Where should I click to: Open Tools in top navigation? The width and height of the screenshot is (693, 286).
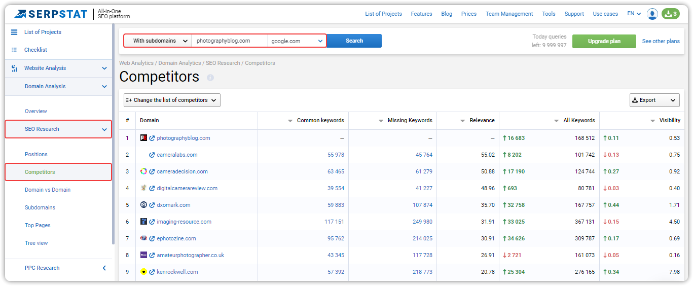(549, 14)
